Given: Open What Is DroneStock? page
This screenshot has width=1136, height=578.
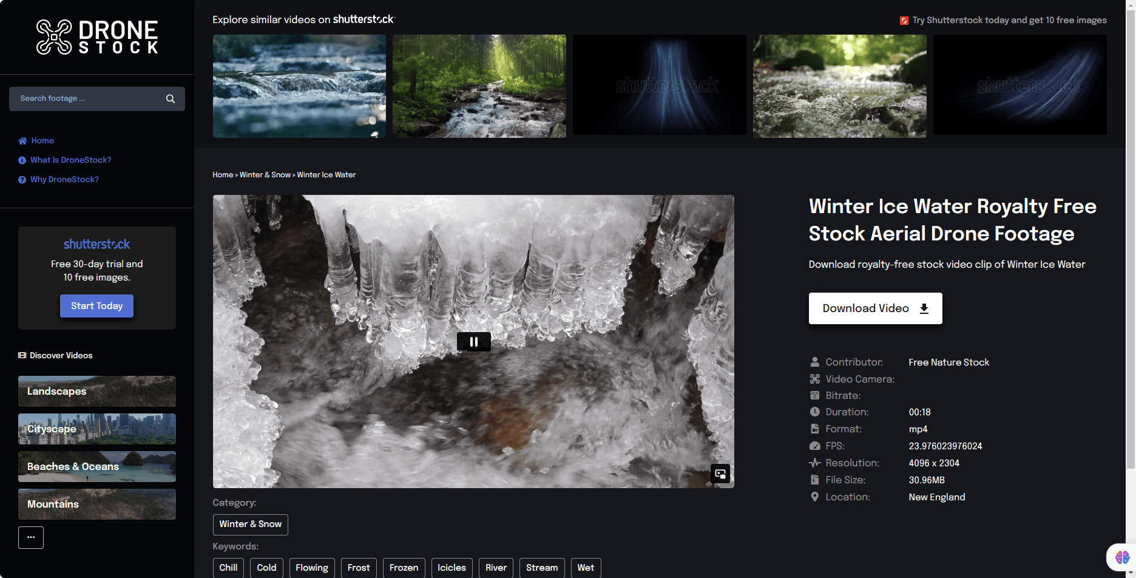Looking at the screenshot, I should [70, 160].
